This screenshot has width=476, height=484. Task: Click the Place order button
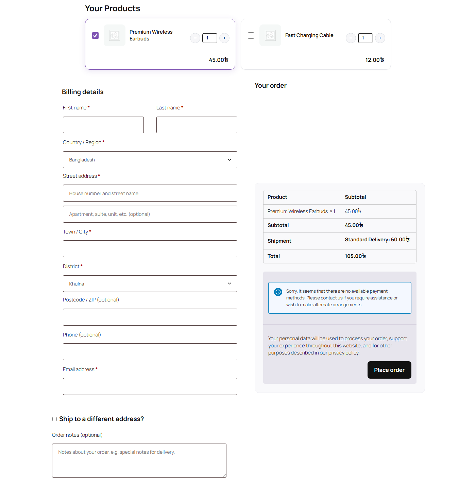(x=389, y=370)
